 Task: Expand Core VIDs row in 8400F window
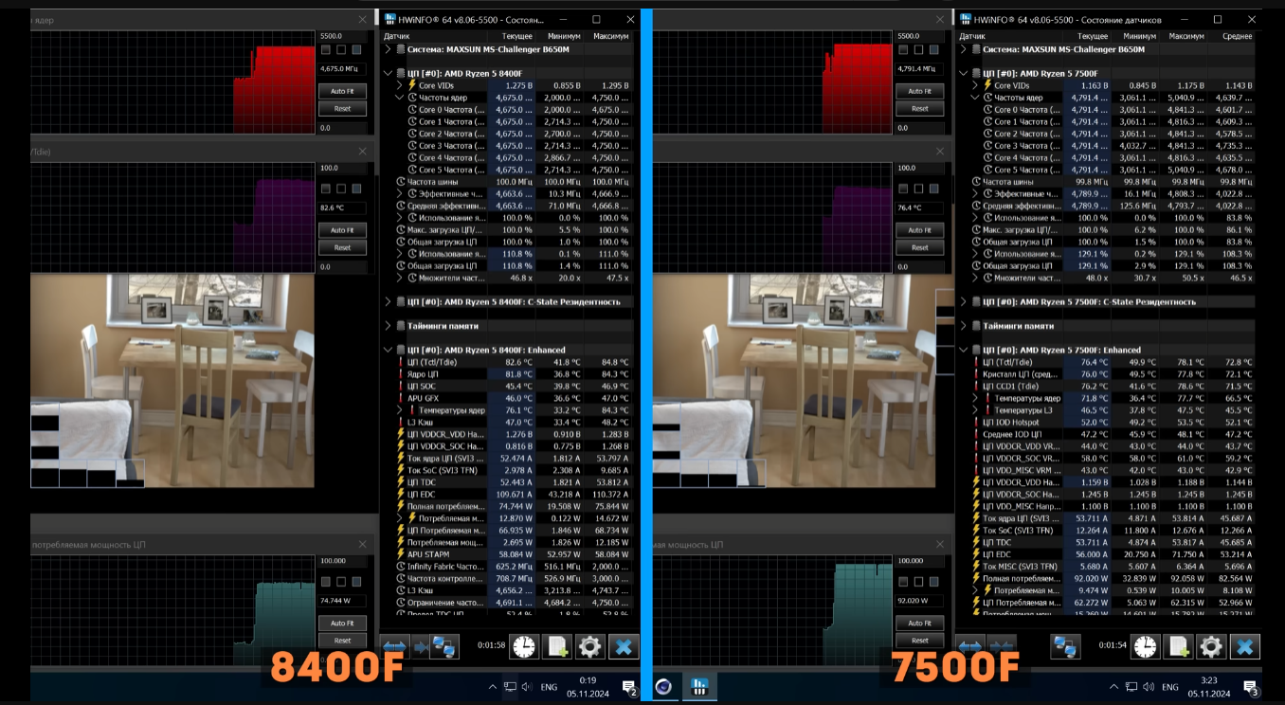pyautogui.click(x=400, y=85)
